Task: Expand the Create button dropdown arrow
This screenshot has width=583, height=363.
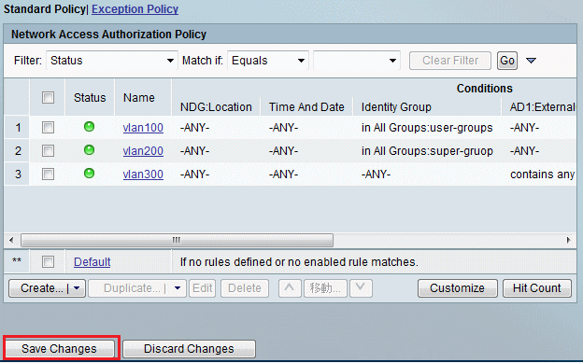Action: [x=77, y=288]
